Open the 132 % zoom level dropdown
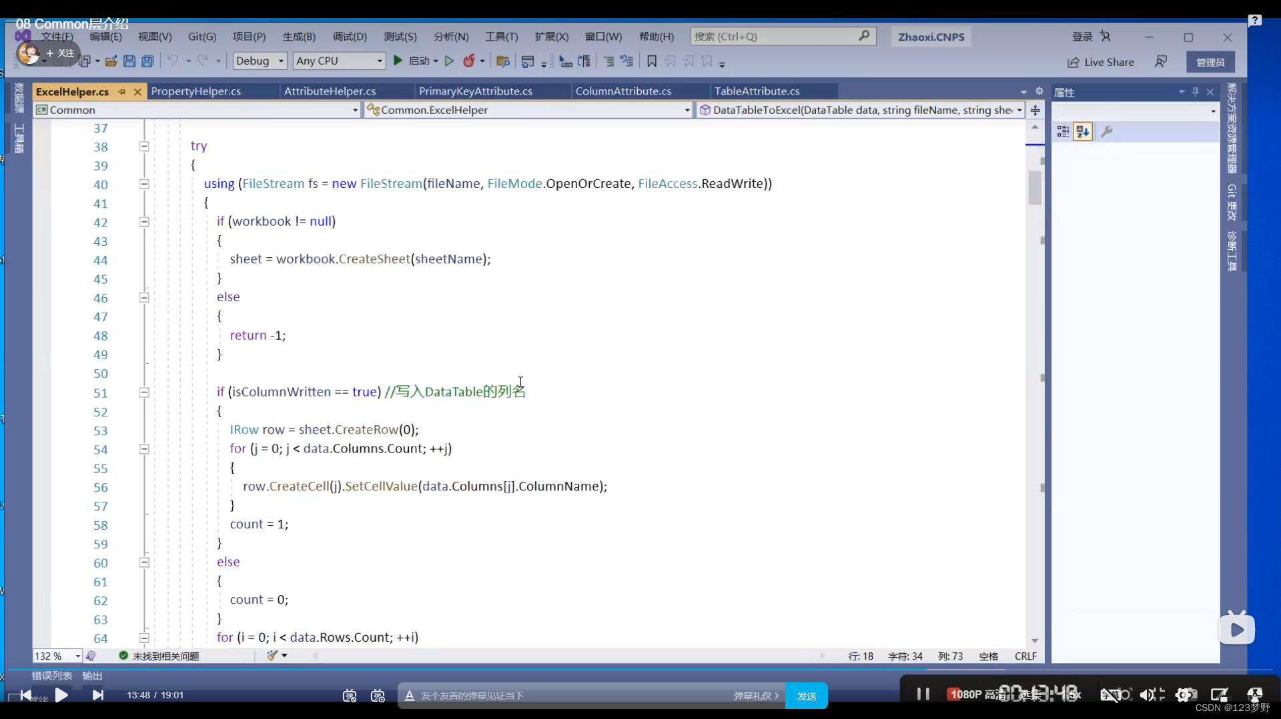The image size is (1281, 719). [x=57, y=656]
